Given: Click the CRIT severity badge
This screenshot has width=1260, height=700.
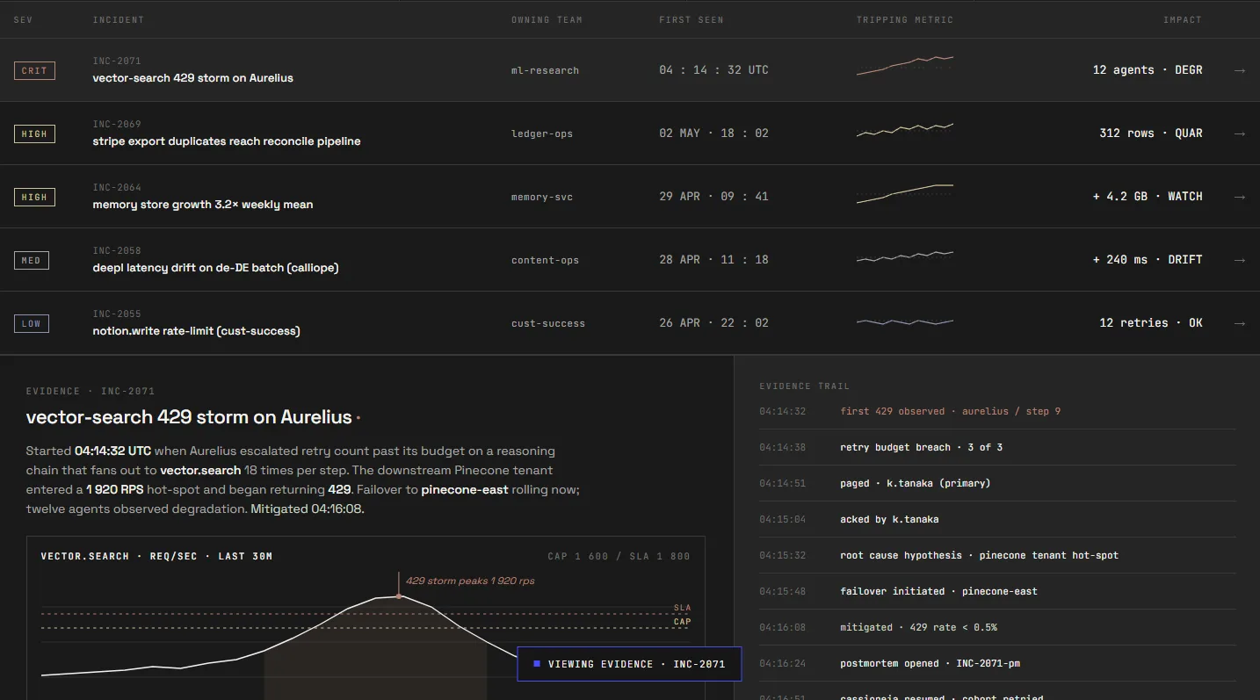Looking at the screenshot, I should tap(34, 70).
